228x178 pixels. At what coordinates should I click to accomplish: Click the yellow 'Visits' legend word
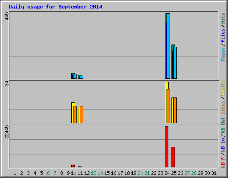point(223,88)
